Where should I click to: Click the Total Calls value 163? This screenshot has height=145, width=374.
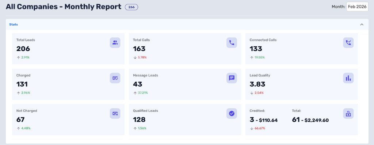[139, 49]
